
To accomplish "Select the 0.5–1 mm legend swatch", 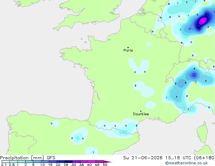I will pos(14,162).
